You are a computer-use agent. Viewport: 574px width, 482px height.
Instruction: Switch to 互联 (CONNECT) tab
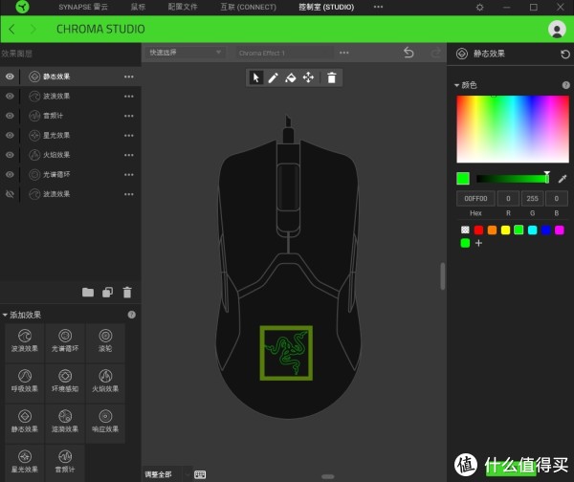(248, 7)
